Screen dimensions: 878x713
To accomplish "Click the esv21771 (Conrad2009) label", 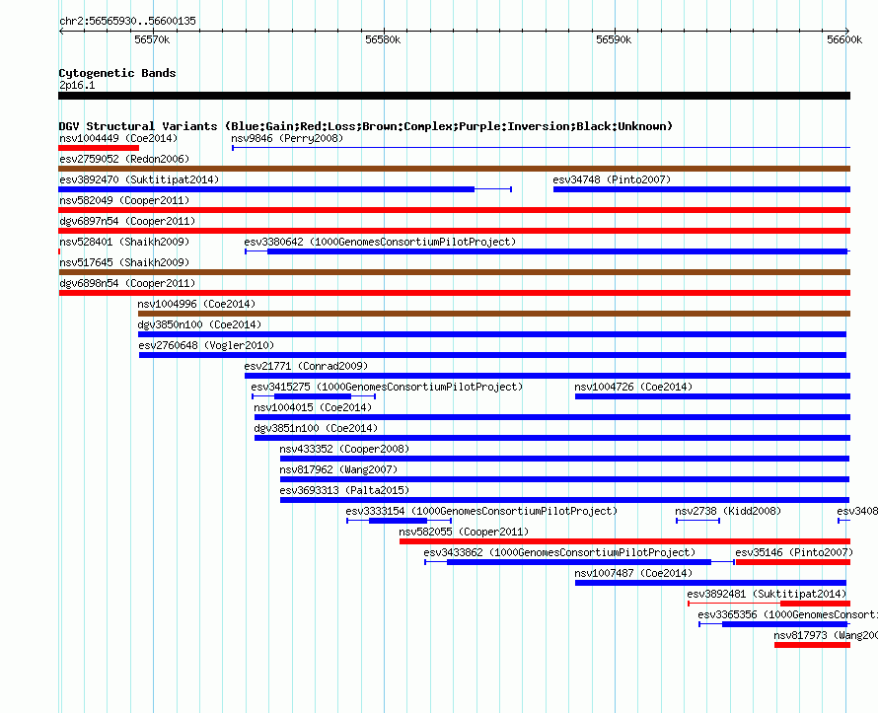I will [306, 366].
